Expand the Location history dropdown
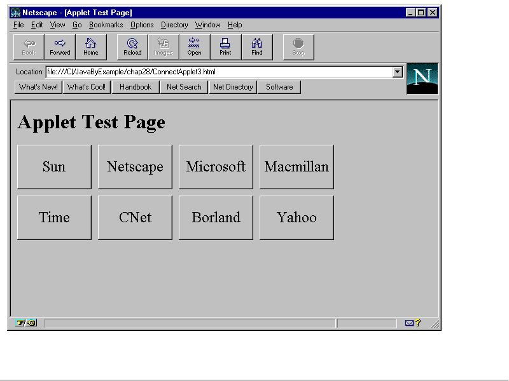The image size is (509, 381). coord(397,72)
